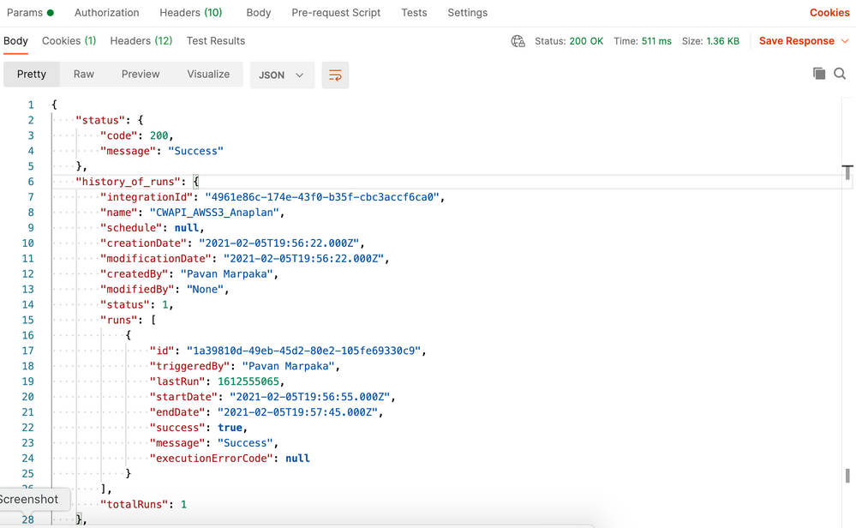Screen dimensions: 856x528
Task: Show the Test Results tab
Action: pyautogui.click(x=216, y=41)
